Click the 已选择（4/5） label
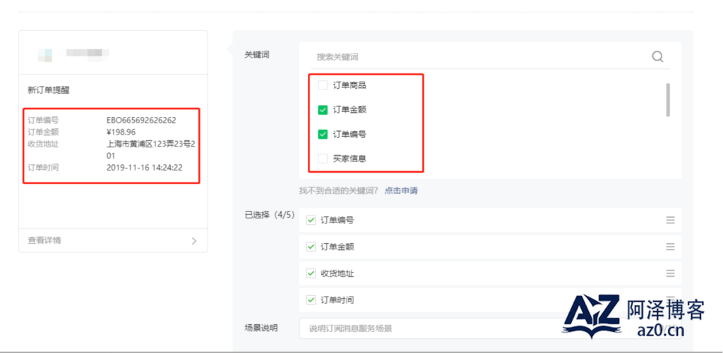Image resolution: width=723 pixels, height=353 pixels. tap(269, 215)
